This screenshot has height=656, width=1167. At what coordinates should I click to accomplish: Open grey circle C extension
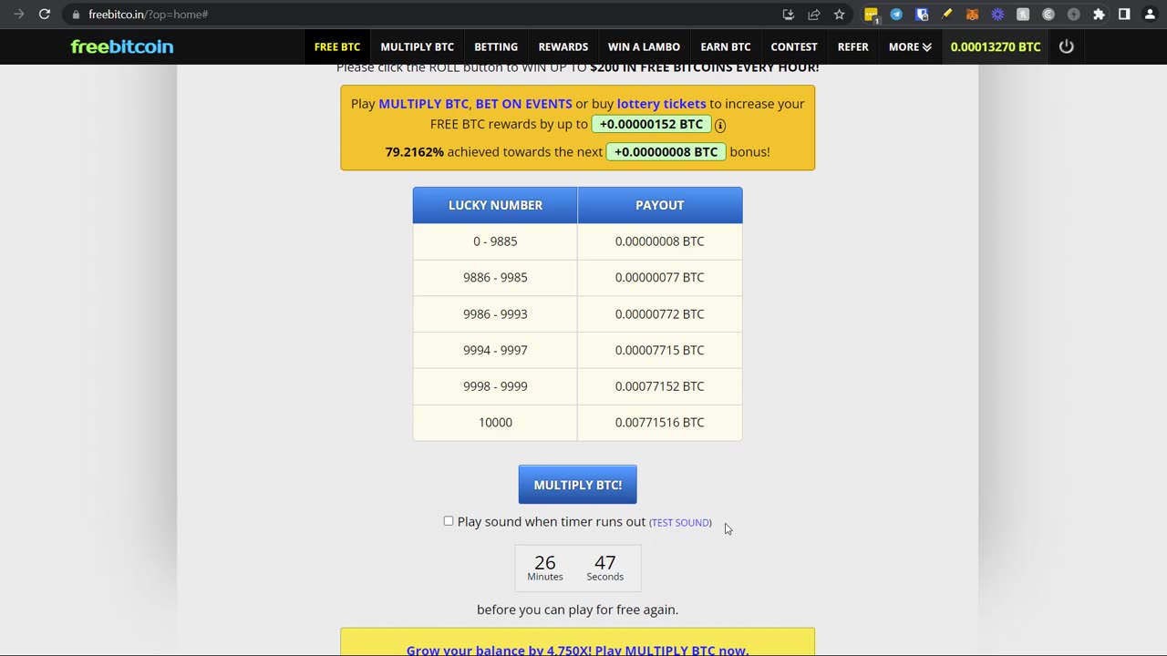pyautogui.click(x=1048, y=15)
